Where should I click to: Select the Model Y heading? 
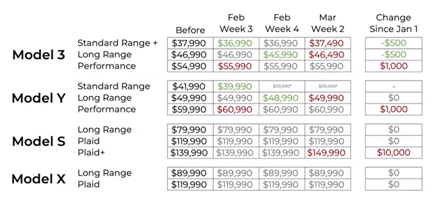[39, 98]
